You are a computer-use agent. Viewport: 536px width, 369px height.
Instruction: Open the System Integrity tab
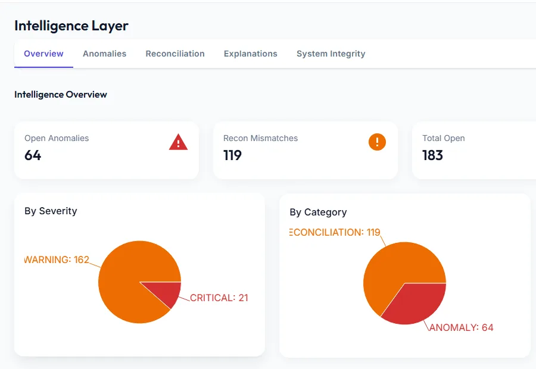[x=331, y=54]
